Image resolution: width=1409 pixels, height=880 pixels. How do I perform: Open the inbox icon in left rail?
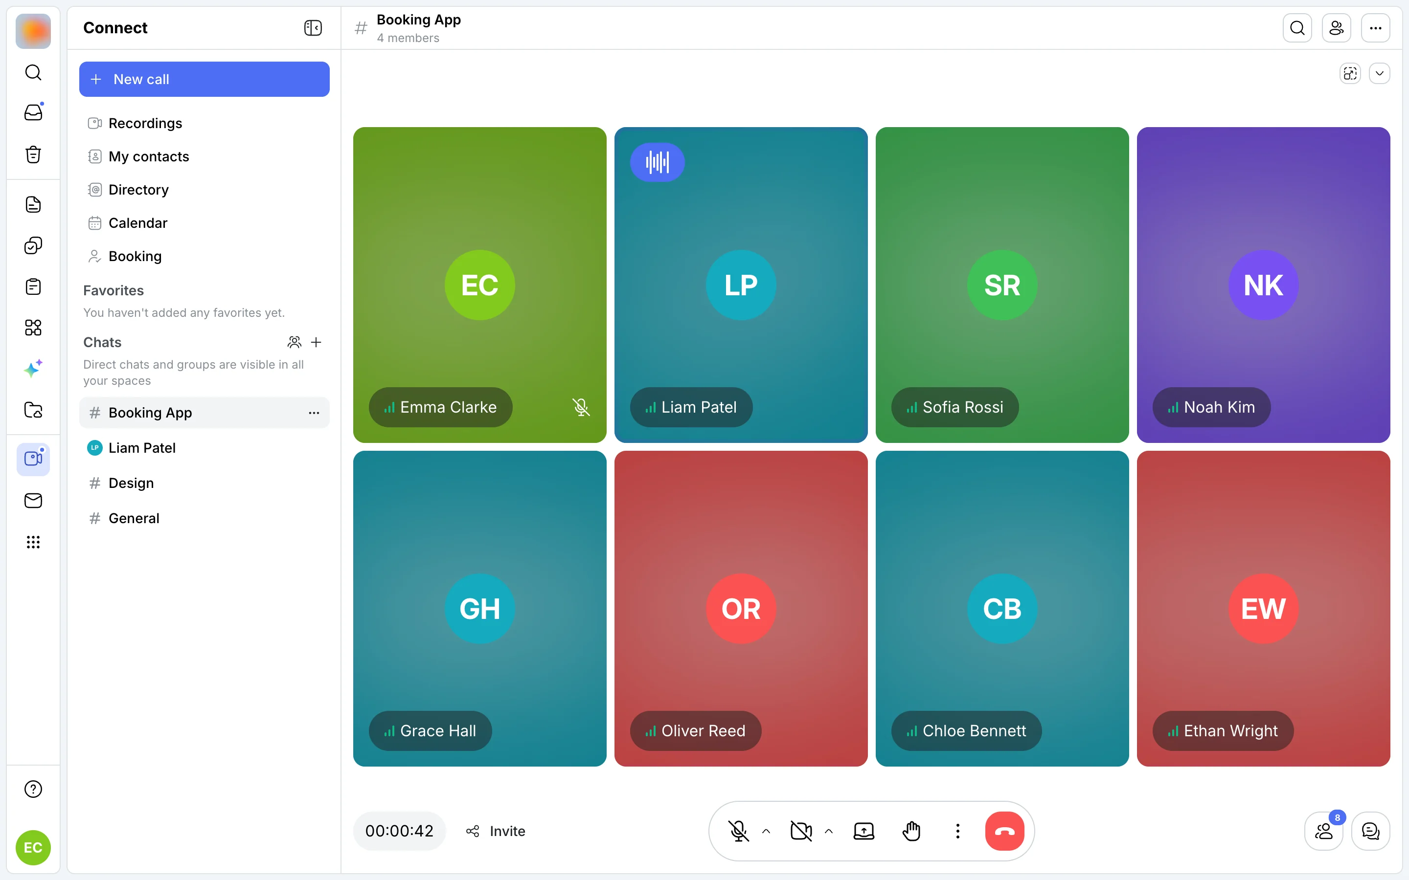(33, 112)
